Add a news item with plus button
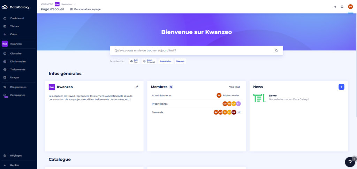Viewport: 357px width, 169px height. 341,87
